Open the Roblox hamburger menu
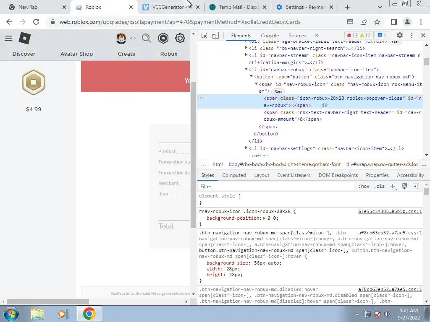Image resolution: width=430 pixels, height=322 pixels. tap(8, 38)
